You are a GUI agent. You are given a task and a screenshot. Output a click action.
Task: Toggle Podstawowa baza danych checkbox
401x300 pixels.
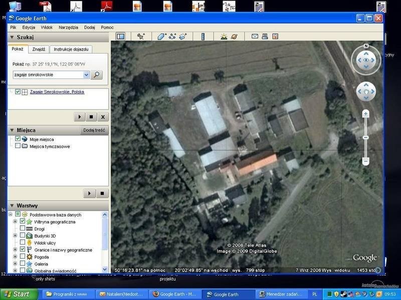(18, 214)
